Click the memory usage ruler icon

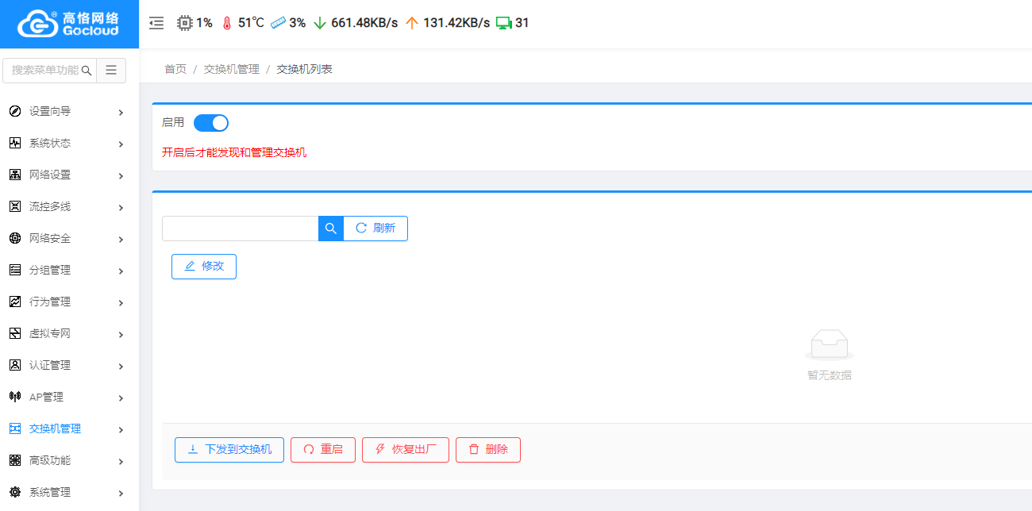point(278,23)
